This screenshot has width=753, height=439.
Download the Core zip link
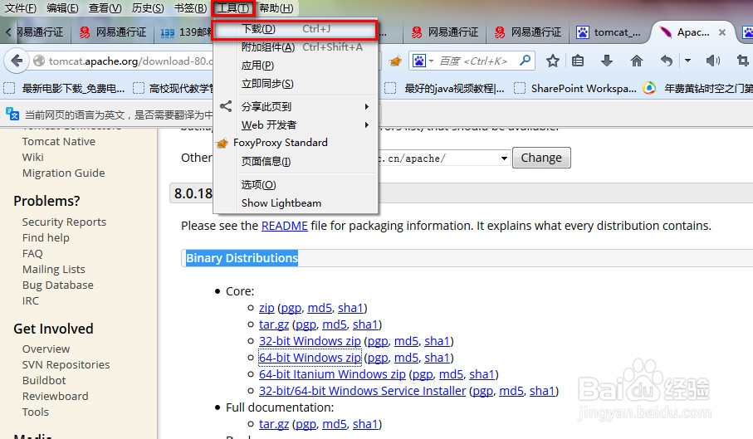pos(266,308)
